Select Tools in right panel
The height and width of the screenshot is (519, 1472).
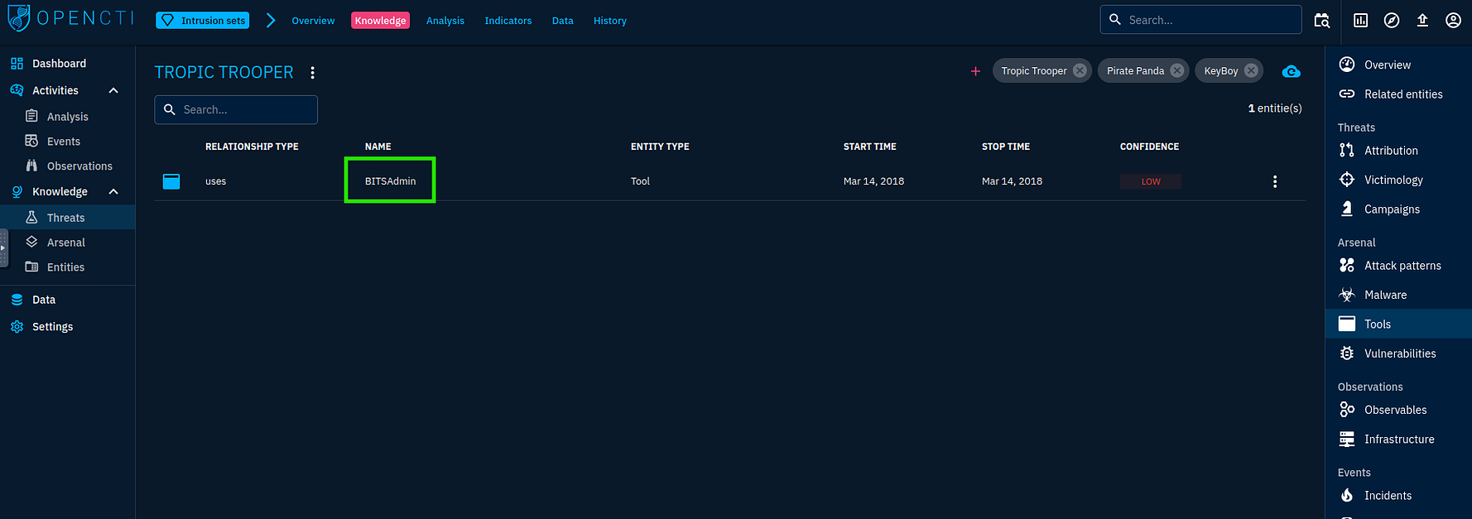point(1398,324)
